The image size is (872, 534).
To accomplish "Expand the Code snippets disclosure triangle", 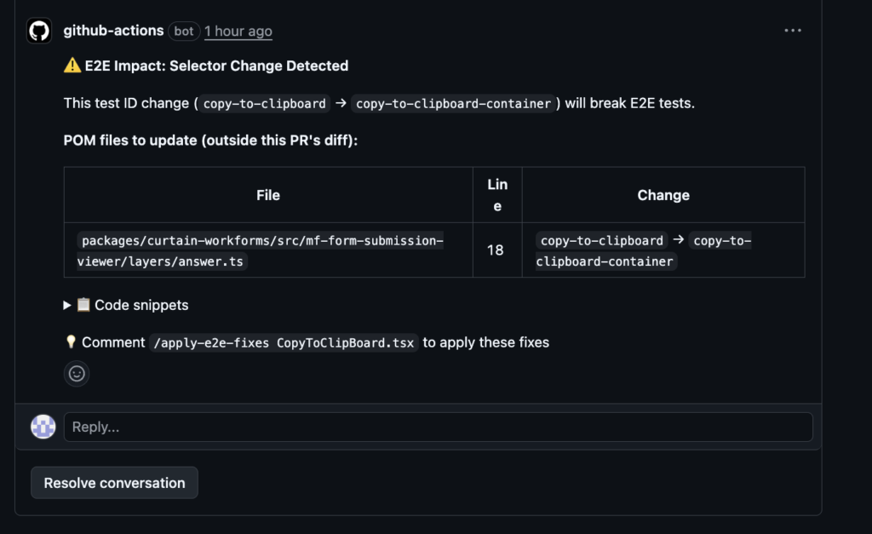I will (x=68, y=305).
